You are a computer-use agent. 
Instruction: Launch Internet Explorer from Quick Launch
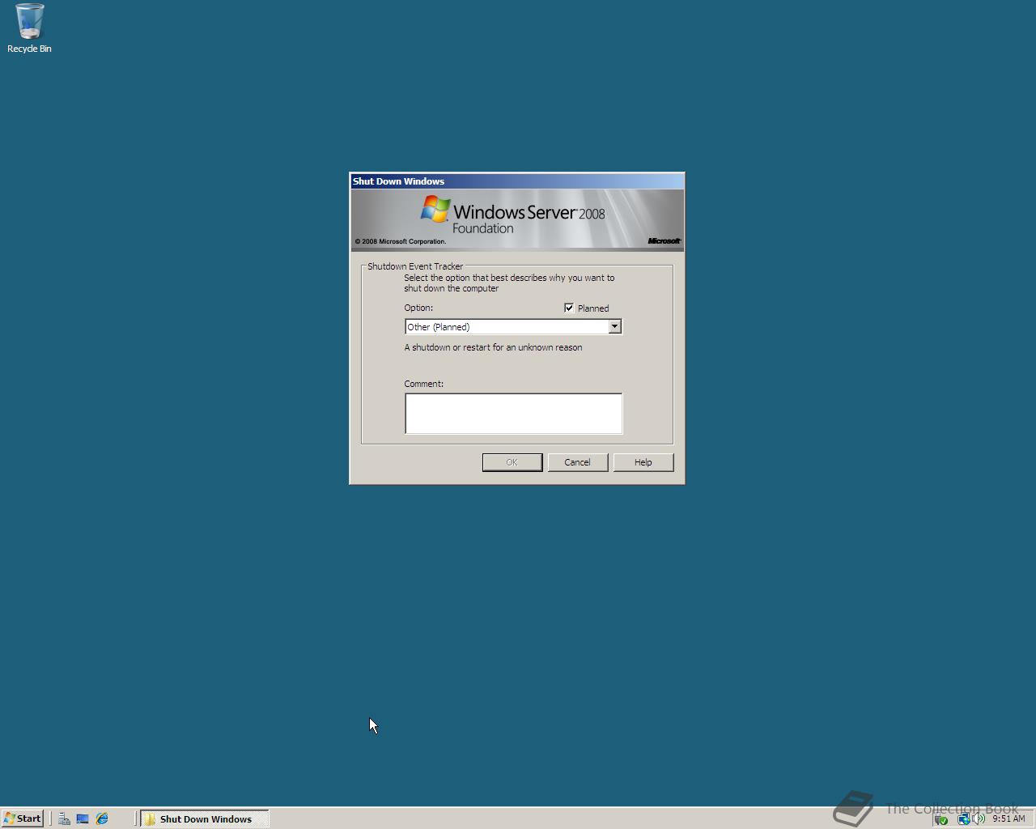tap(102, 818)
